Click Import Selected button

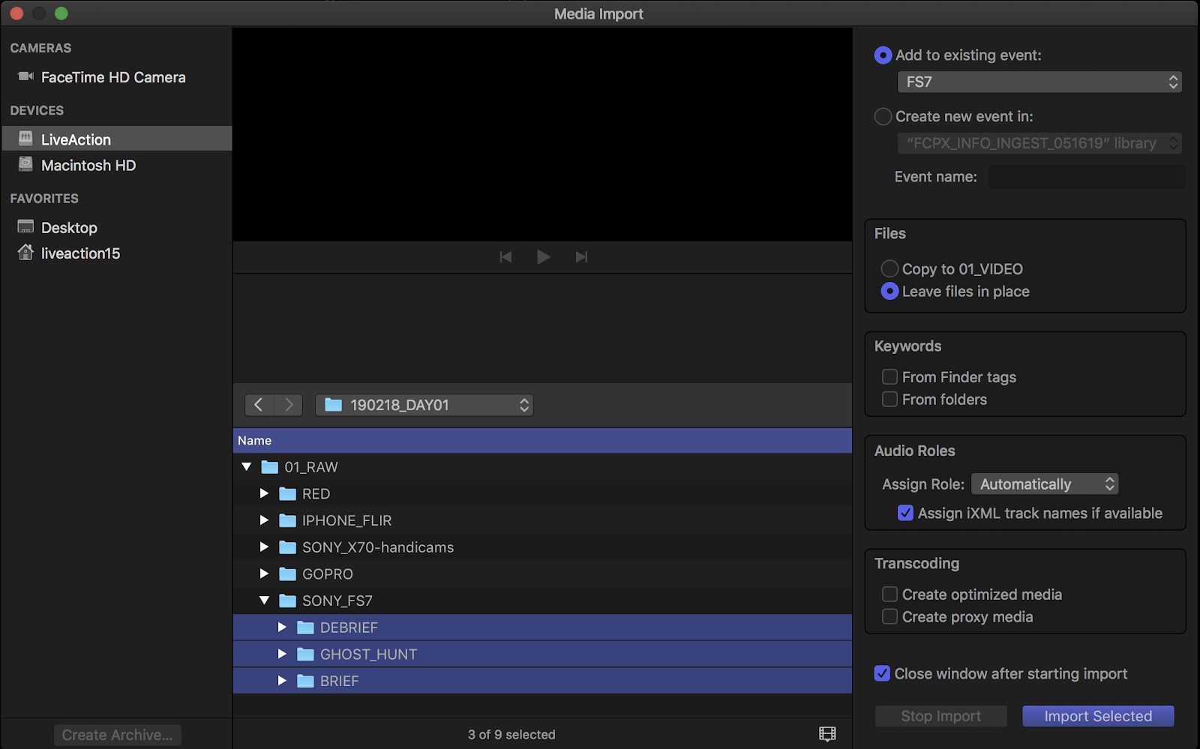1098,716
